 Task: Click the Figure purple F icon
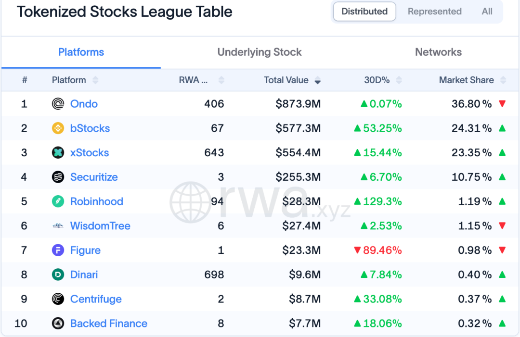pyautogui.click(x=58, y=250)
